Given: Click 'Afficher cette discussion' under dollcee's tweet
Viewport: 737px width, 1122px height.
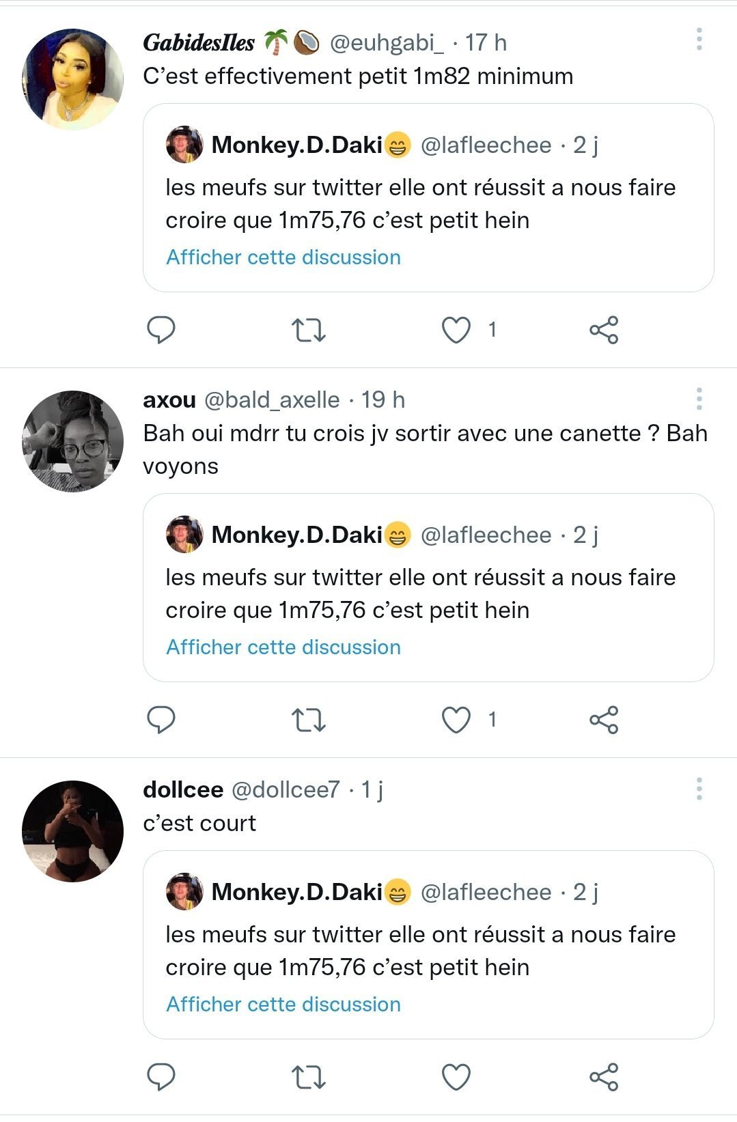Looking at the screenshot, I should pyautogui.click(x=283, y=1005).
